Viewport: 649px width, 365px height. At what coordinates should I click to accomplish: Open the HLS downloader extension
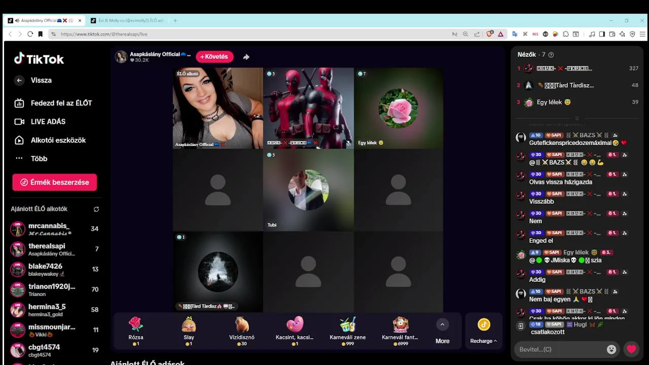[535, 34]
